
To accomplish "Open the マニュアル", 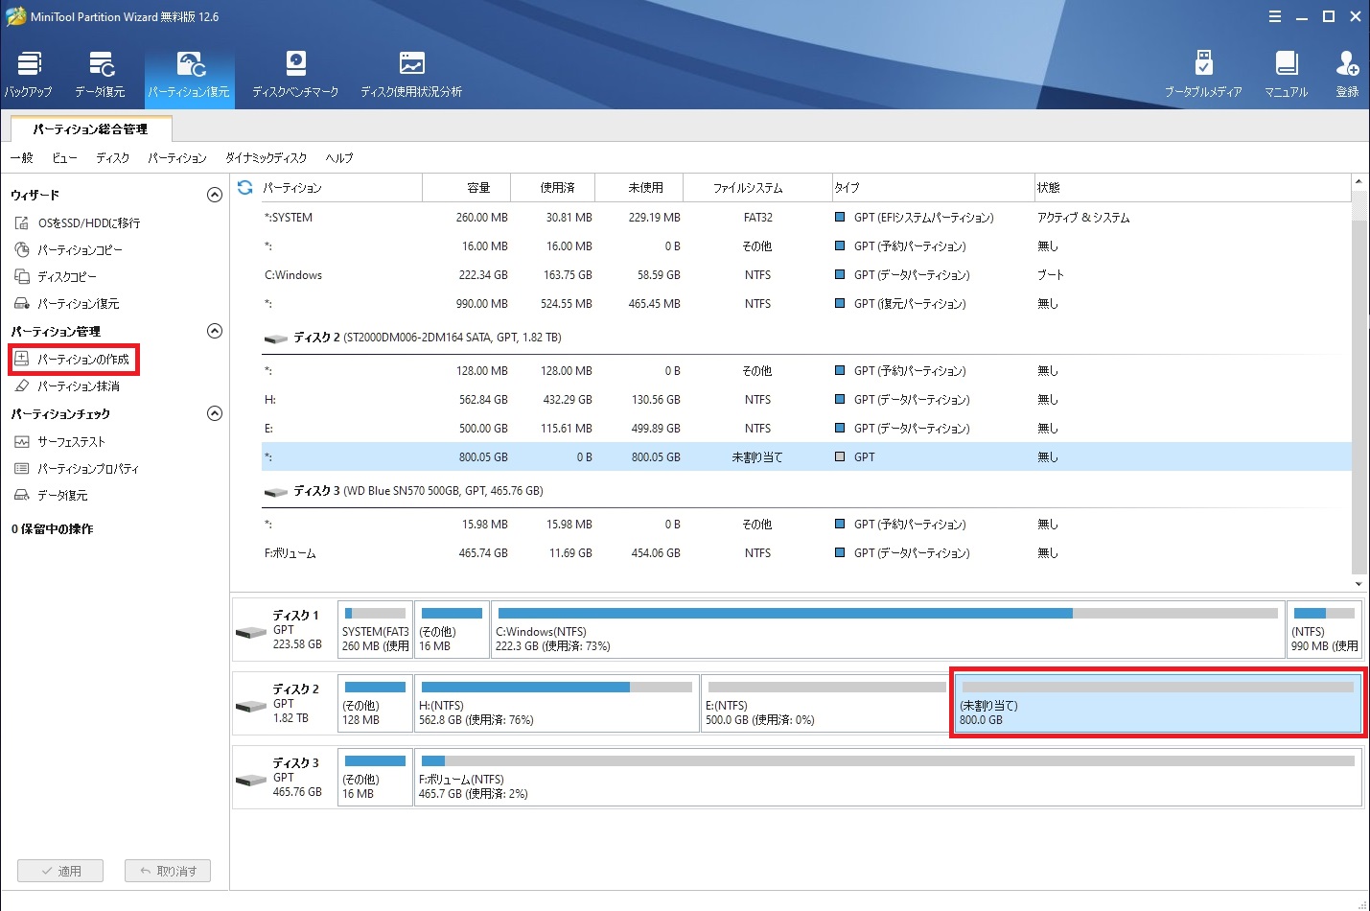I will pos(1287,75).
